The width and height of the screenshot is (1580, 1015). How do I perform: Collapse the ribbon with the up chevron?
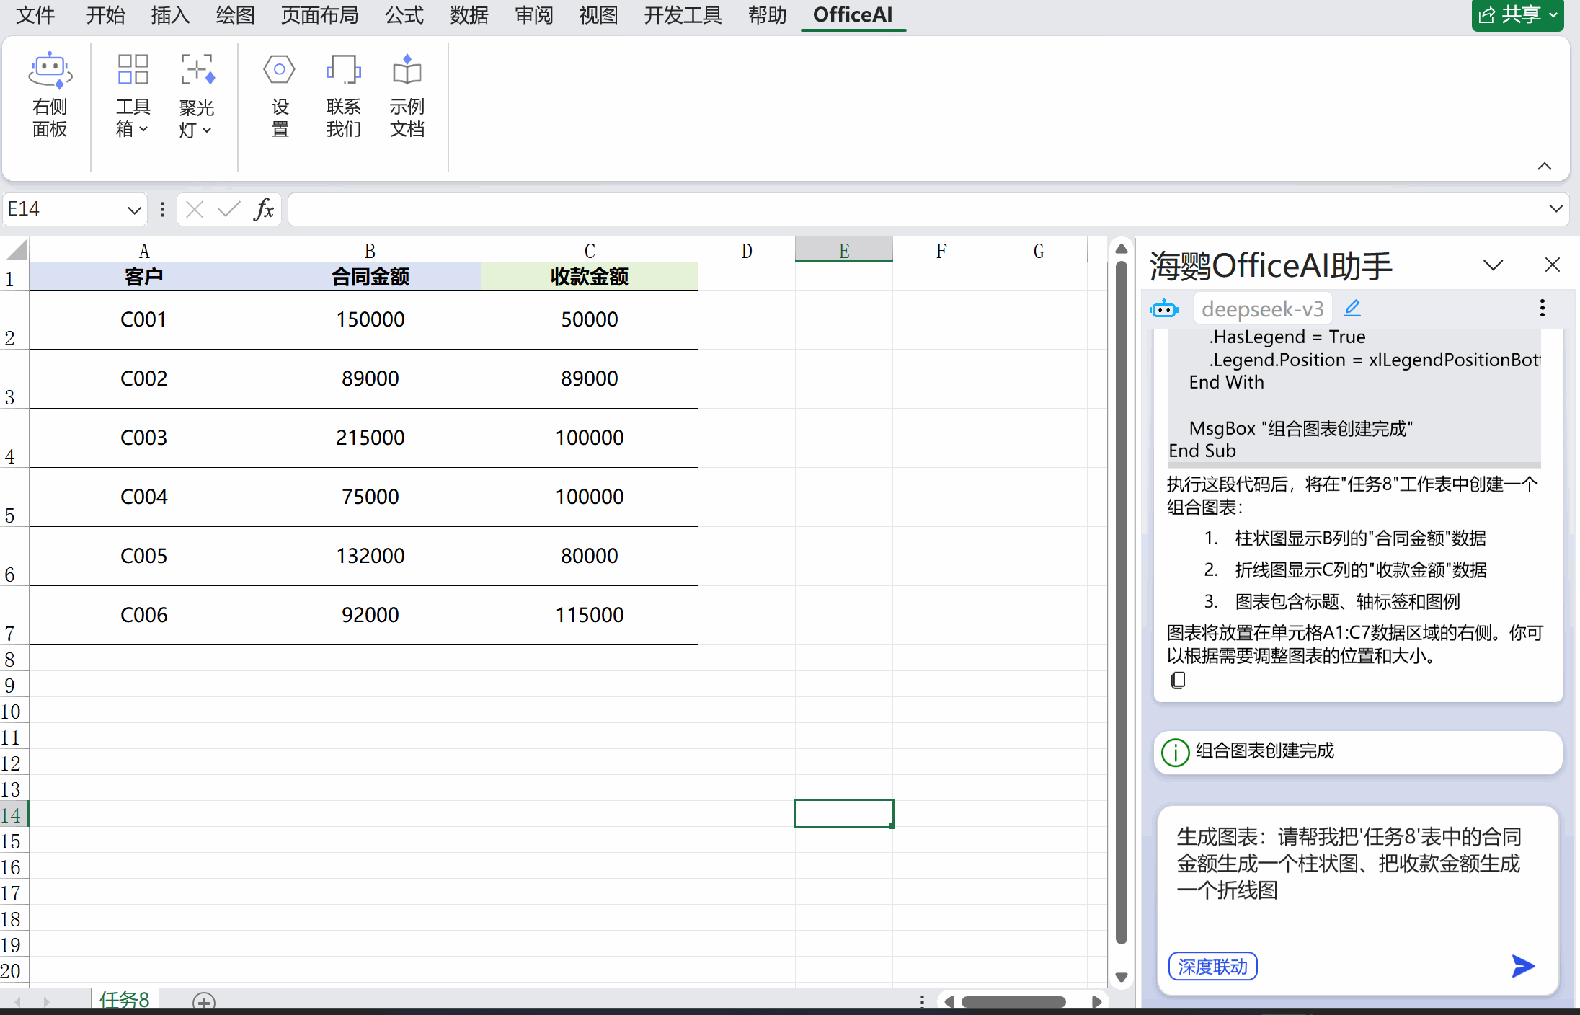point(1544,167)
